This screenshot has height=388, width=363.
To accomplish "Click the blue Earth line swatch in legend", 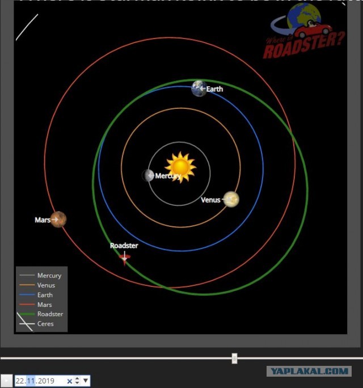I will coord(27,295).
